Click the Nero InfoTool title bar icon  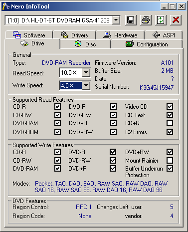(x=6, y=6)
